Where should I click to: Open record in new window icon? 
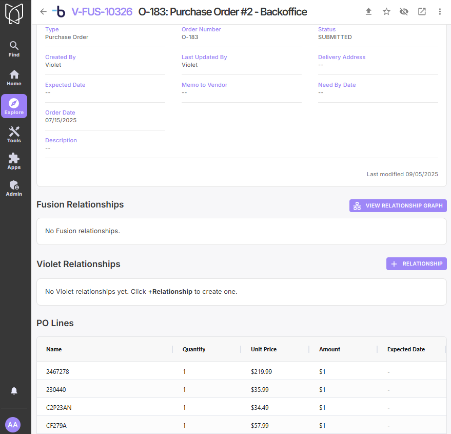tap(422, 12)
